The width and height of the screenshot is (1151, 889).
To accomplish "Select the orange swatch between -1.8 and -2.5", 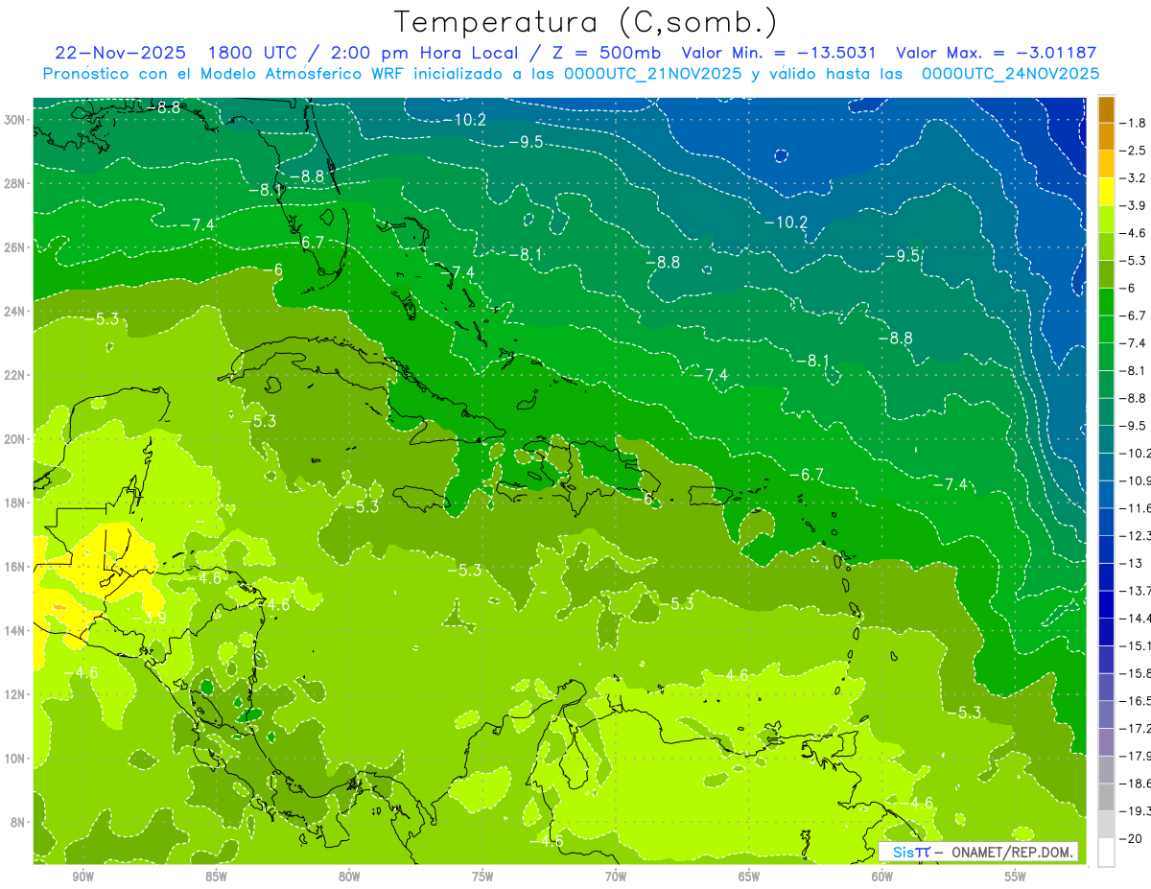I will tap(1106, 137).
